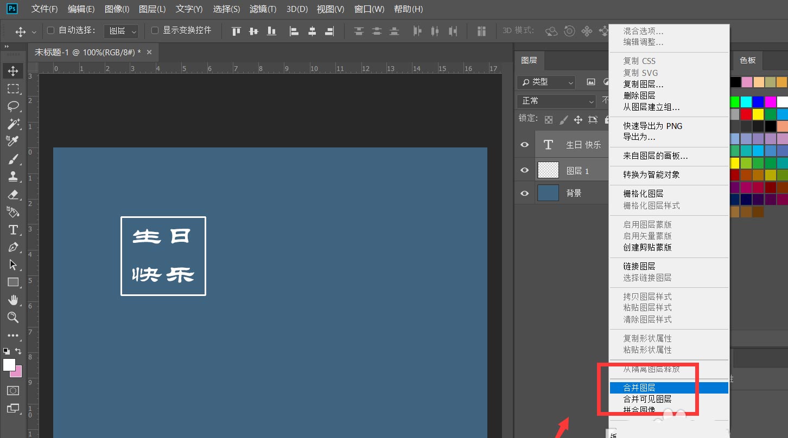Open the 正常 blend mode dropdown

[556, 101]
